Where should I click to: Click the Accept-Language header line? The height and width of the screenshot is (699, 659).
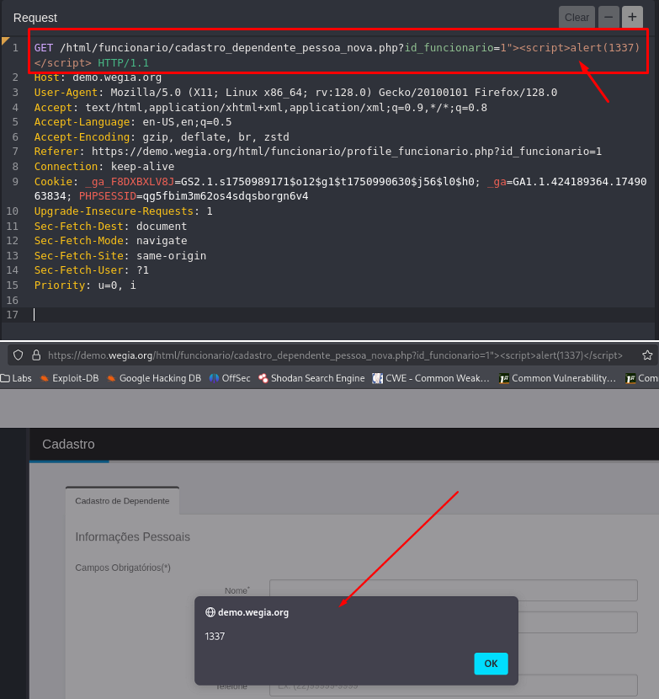[x=133, y=122]
